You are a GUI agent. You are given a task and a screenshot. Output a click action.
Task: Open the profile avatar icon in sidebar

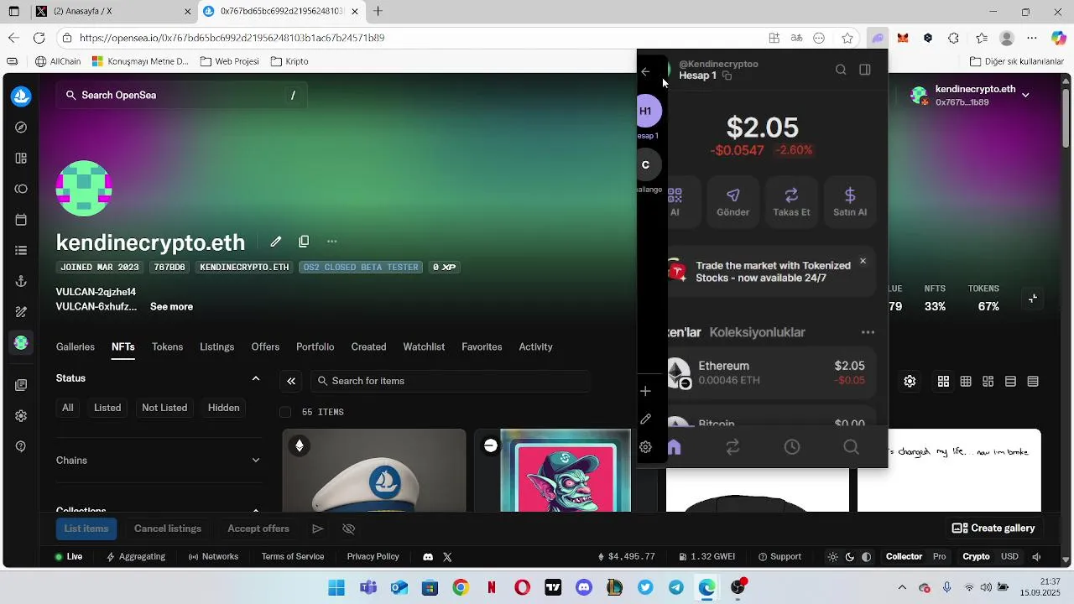click(21, 343)
